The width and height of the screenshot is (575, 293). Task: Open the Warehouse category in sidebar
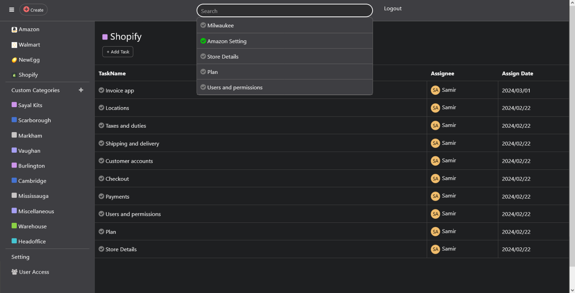(x=32, y=227)
